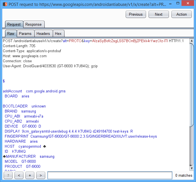Click the MANUFACTURER samsung line
Image resolution: width=196 pixels, height=182 pixels.
click(29, 156)
